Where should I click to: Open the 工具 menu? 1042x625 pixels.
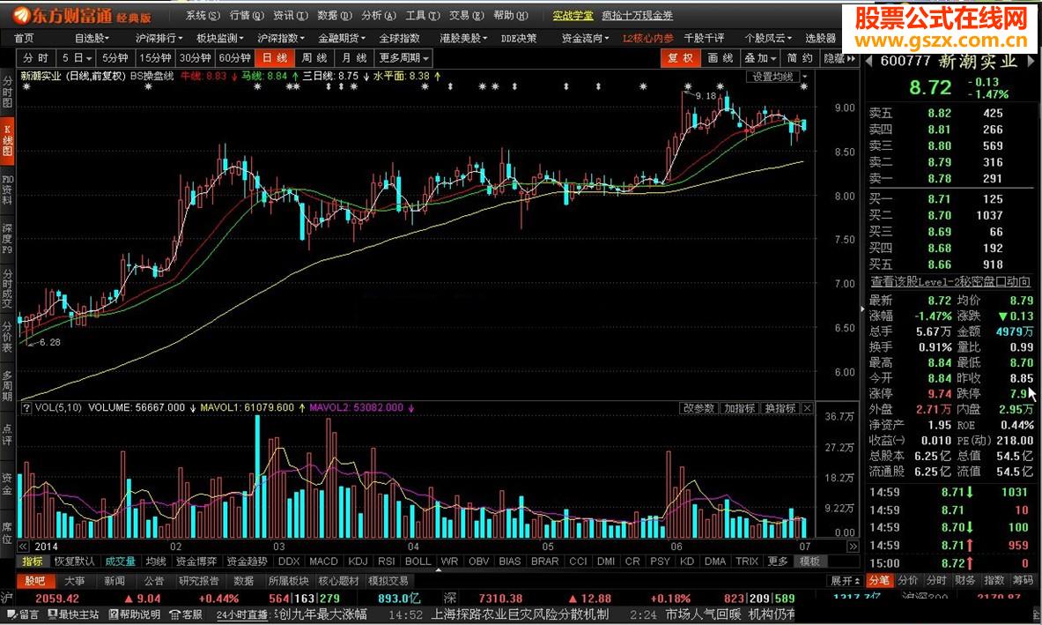[x=421, y=15]
